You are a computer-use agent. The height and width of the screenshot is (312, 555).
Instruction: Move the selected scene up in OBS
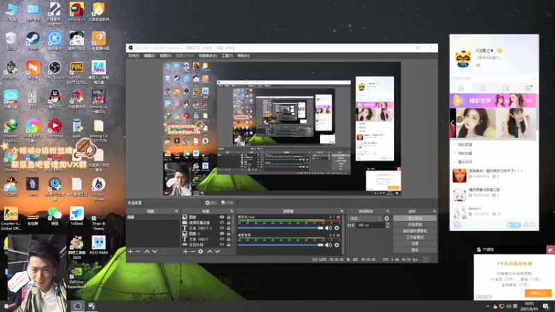click(x=146, y=251)
